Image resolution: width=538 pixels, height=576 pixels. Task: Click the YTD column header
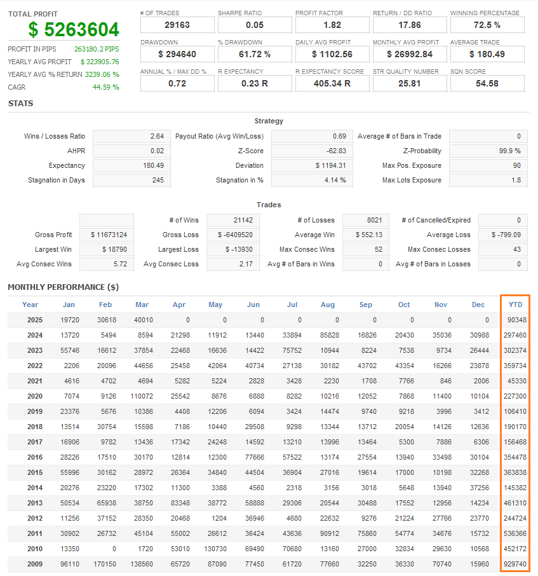(x=516, y=305)
